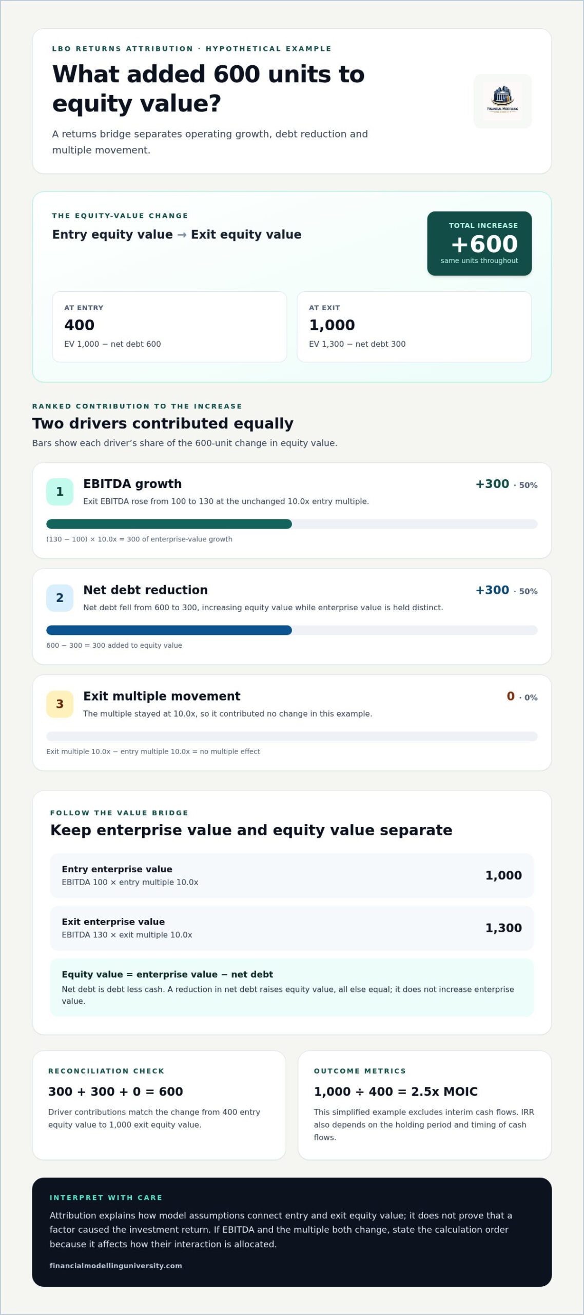Click the rank 3 badge for Exit multiple movement

[x=60, y=704]
